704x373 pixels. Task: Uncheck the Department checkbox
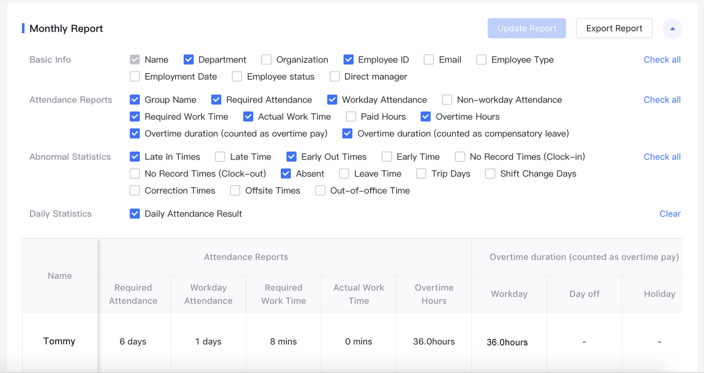coord(189,60)
